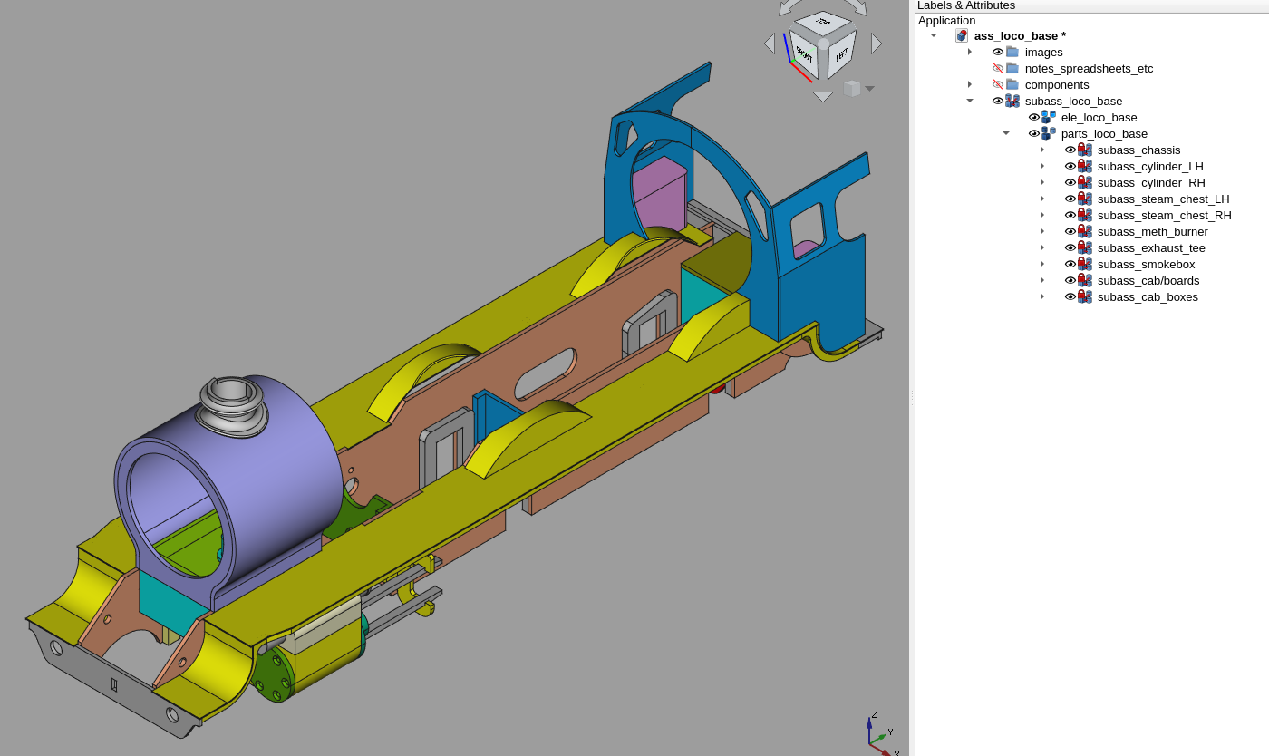Hide the images folder using its eye toggle

[997, 52]
